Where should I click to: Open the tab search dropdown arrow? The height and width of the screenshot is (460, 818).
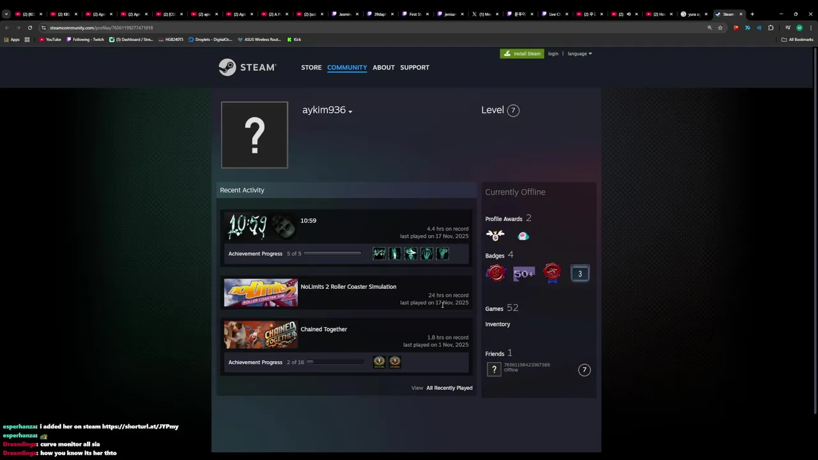tap(6, 14)
